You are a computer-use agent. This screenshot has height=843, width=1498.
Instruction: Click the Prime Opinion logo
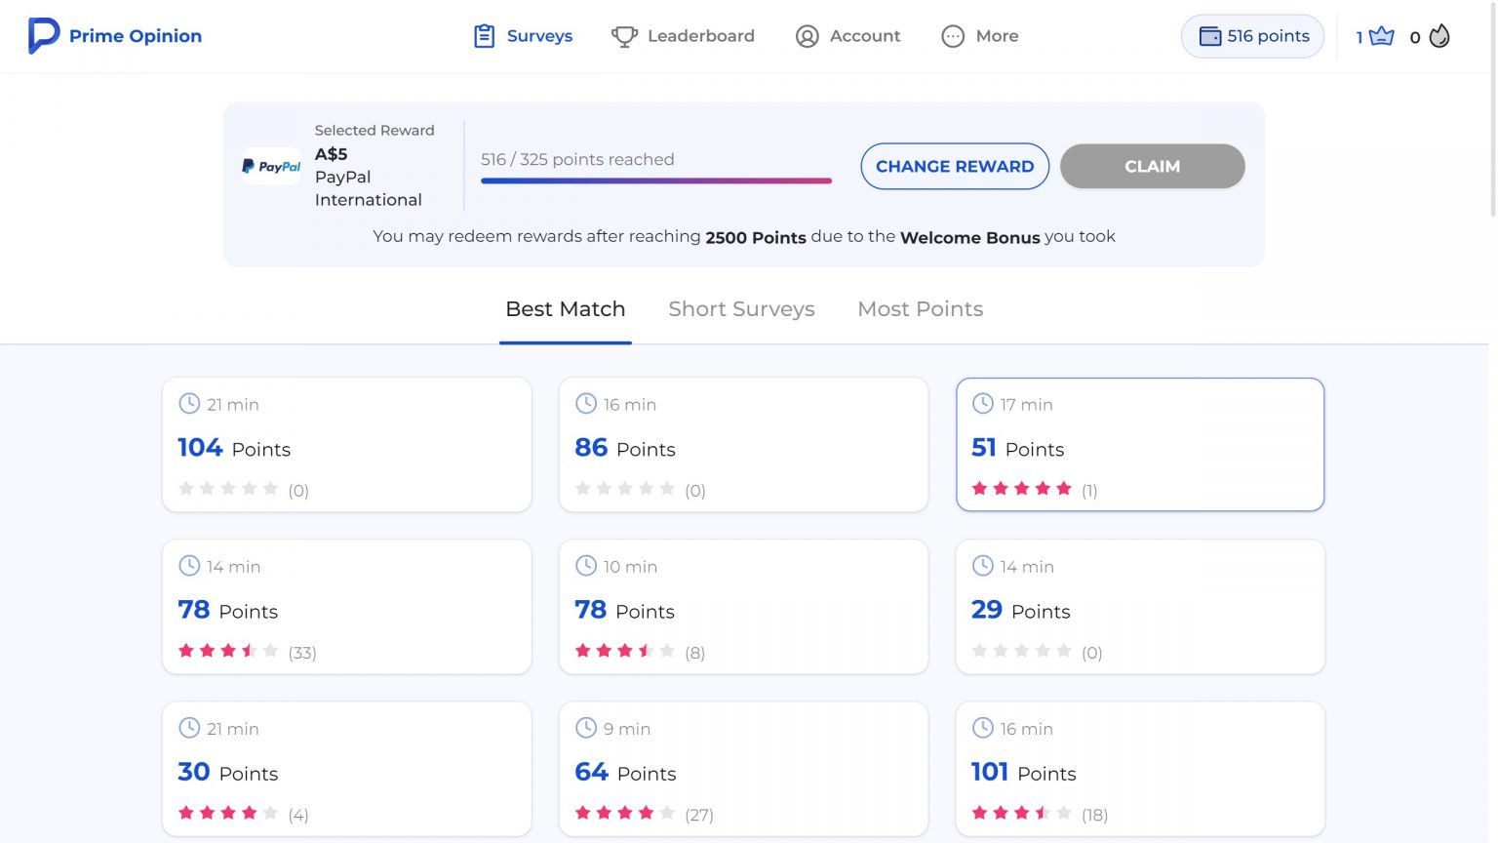coord(114,35)
